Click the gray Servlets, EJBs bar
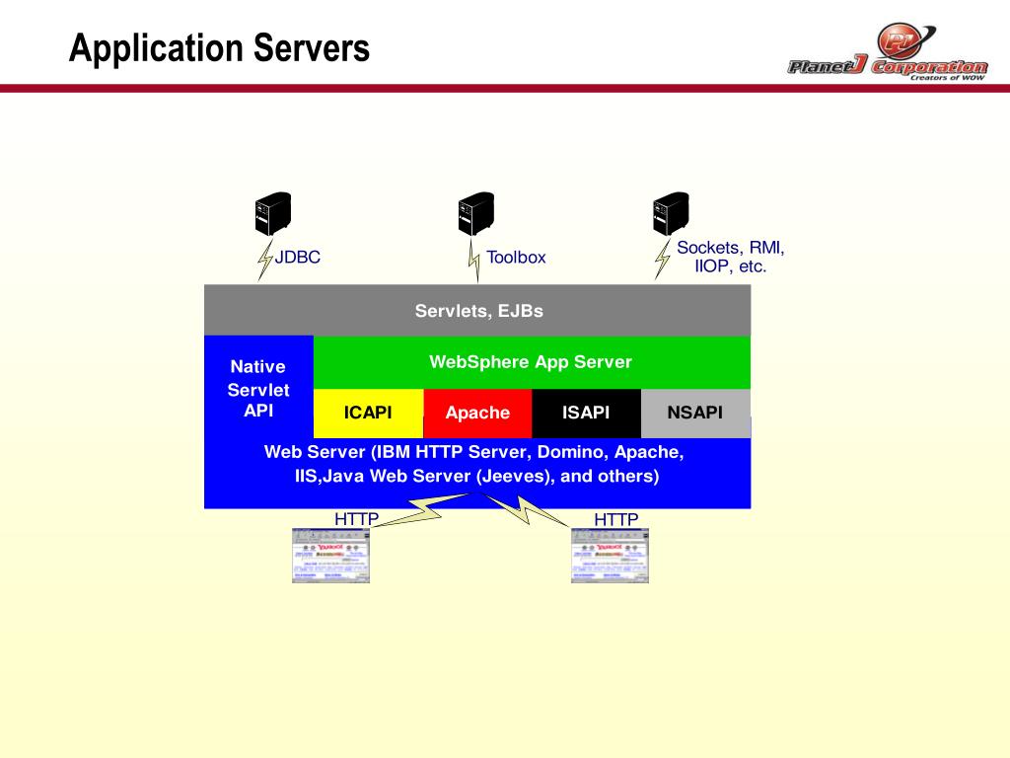 click(x=477, y=311)
